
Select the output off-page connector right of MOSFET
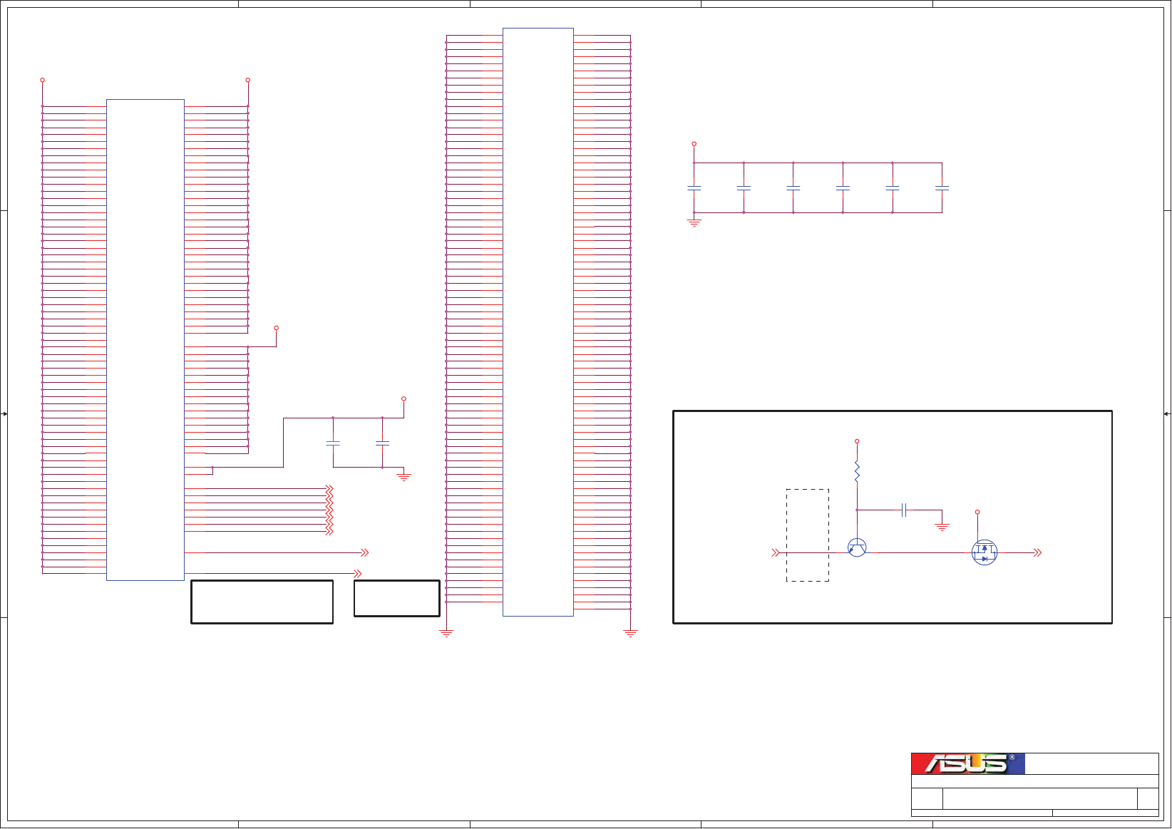pos(1038,552)
